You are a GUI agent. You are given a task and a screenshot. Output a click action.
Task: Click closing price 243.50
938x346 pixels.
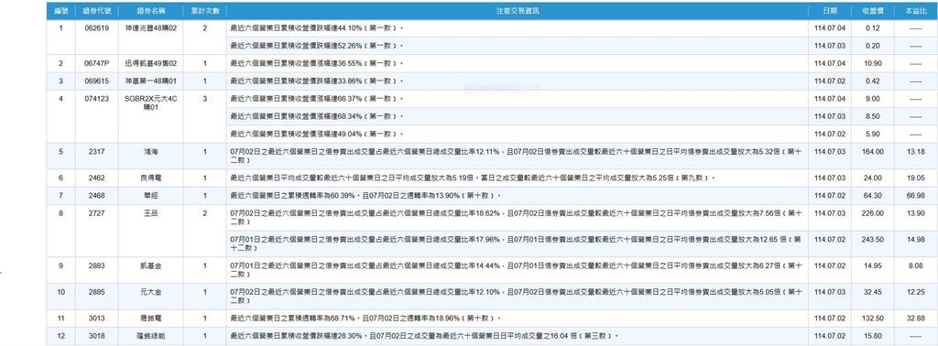pos(872,240)
